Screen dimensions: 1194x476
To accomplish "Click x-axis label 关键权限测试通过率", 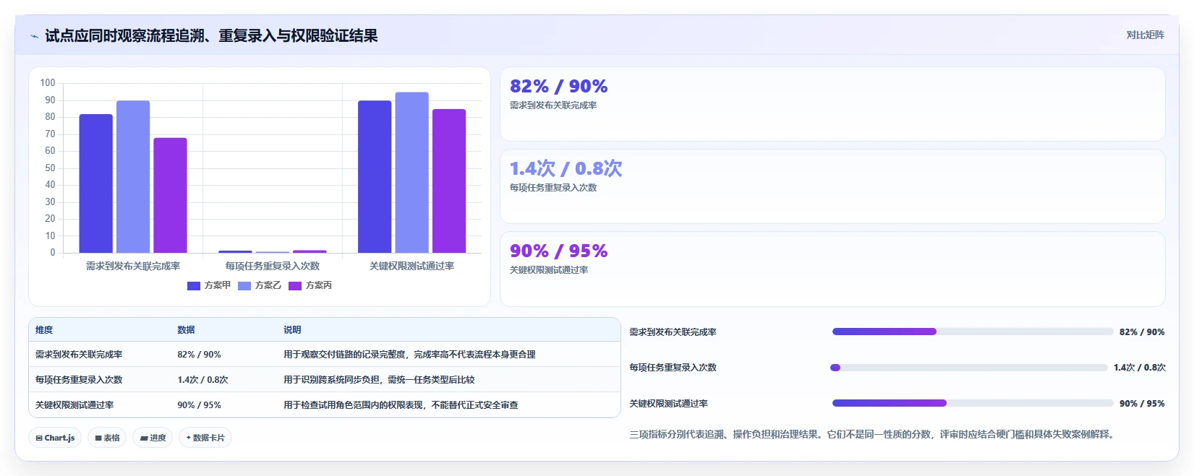I will [411, 266].
